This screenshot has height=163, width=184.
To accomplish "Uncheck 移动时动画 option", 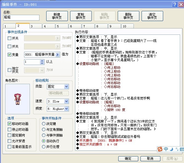I will [9, 124].
